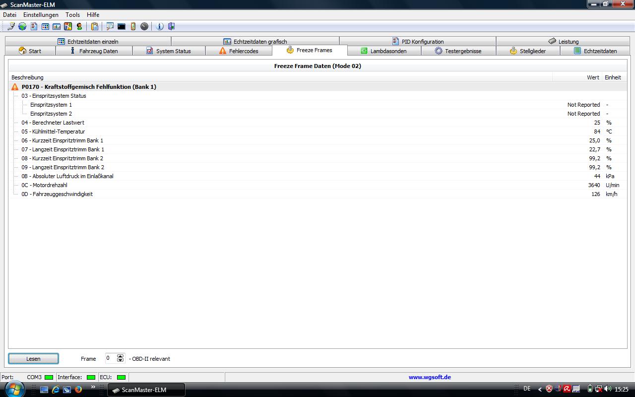The image size is (635, 397).
Task: Click the exit door icon in toolbar
Action: point(171,26)
